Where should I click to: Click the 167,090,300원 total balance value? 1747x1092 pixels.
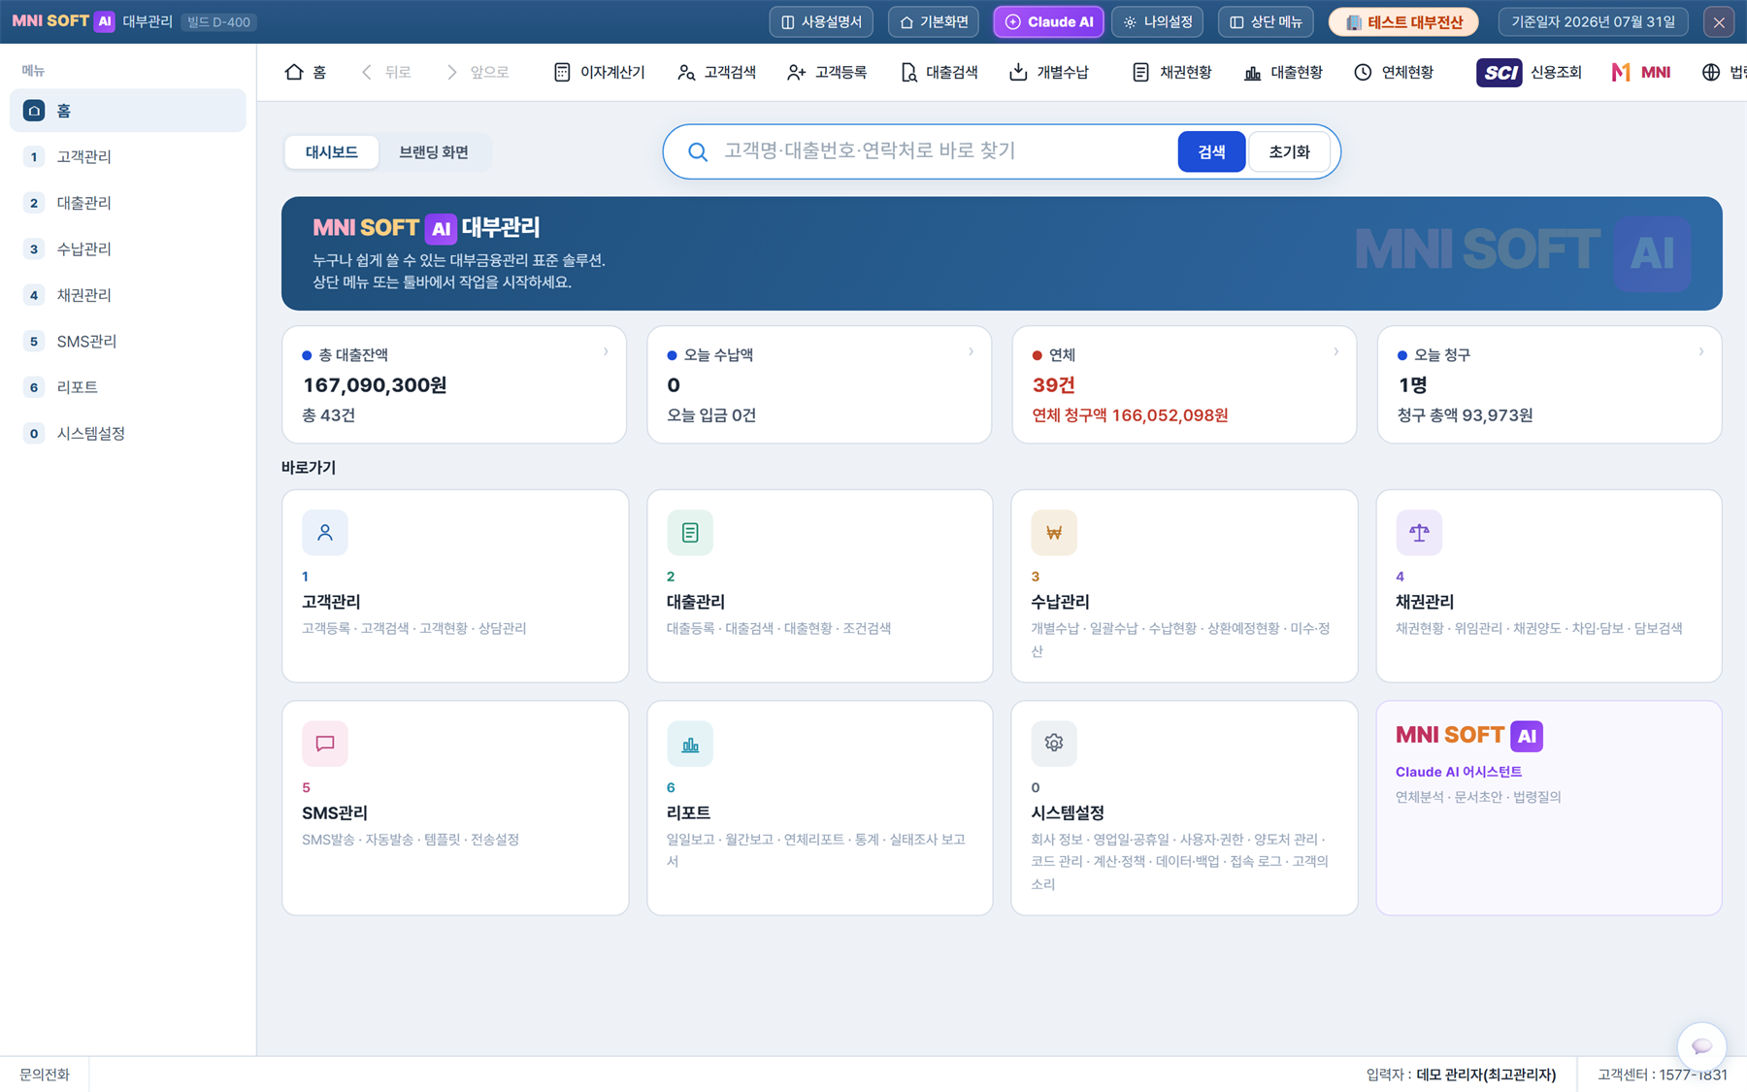(375, 385)
